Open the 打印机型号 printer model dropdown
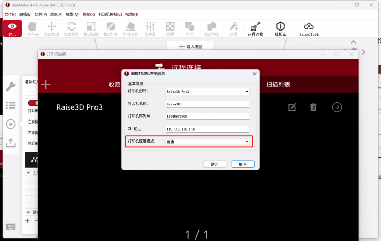The image size is (381, 241). (x=207, y=92)
